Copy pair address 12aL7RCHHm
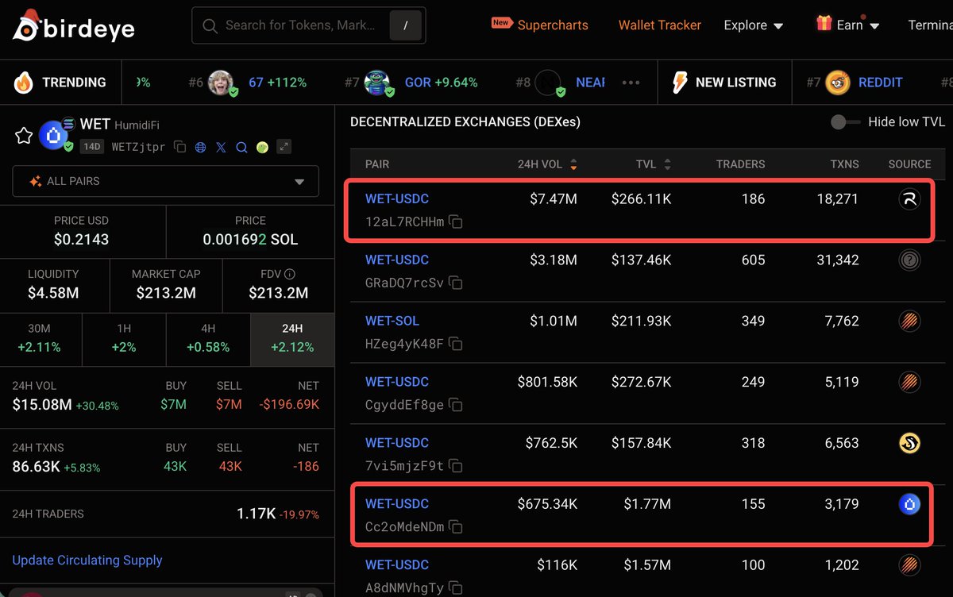953x597 pixels. (x=456, y=222)
